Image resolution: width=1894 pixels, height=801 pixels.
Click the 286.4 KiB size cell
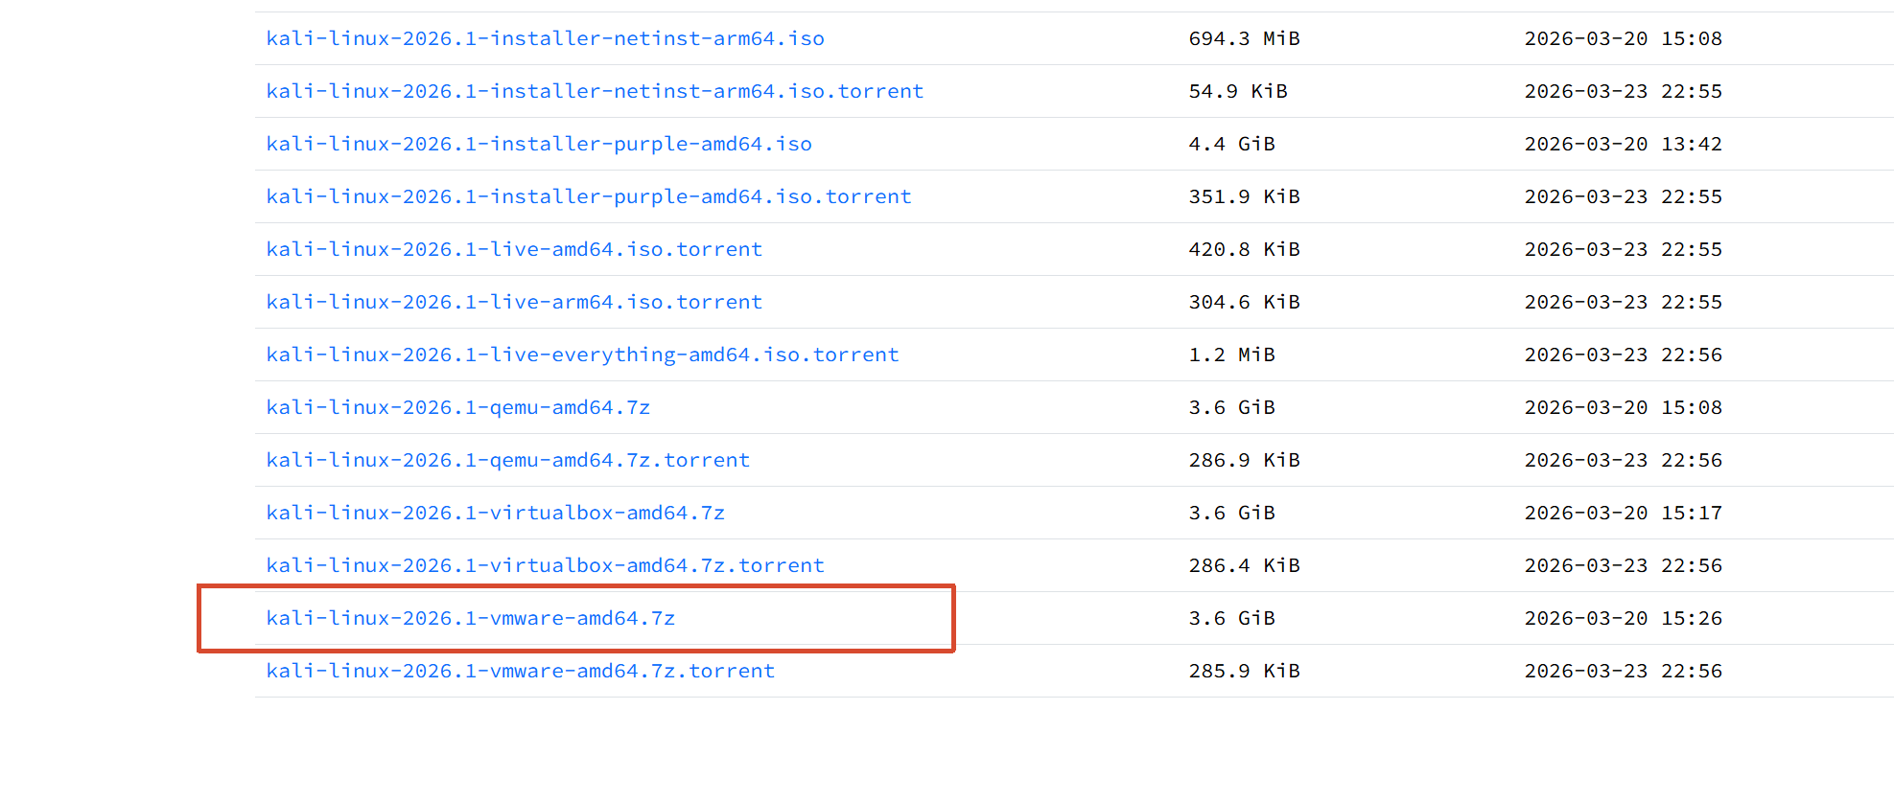coord(1244,565)
